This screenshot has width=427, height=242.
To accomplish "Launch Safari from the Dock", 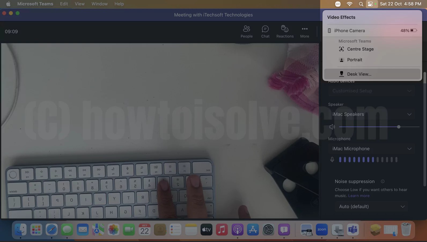I will 51,230.
